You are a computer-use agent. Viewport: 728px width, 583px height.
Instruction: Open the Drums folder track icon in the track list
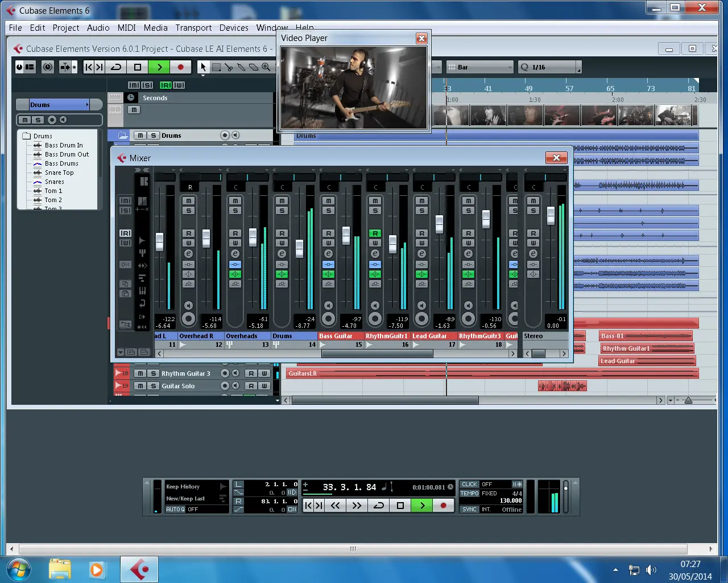click(x=123, y=136)
